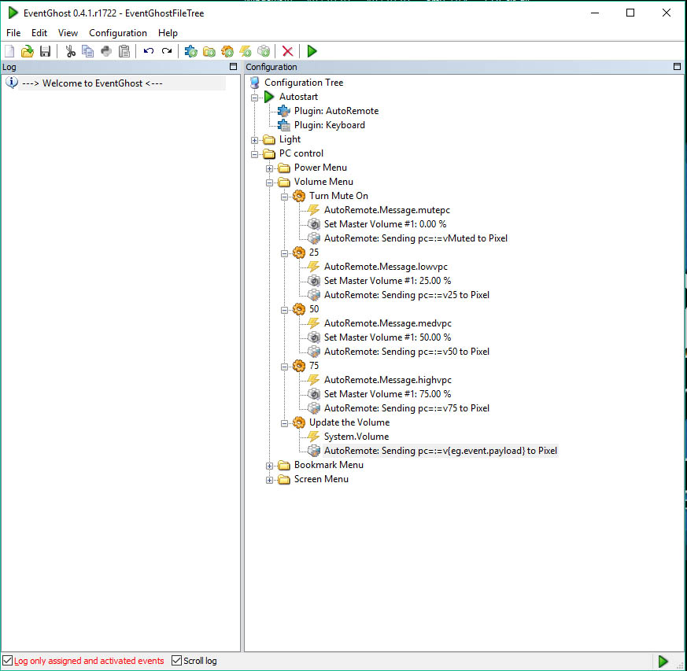Click the info icon on the Welcome log entry
The image size is (687, 671).
pos(11,83)
